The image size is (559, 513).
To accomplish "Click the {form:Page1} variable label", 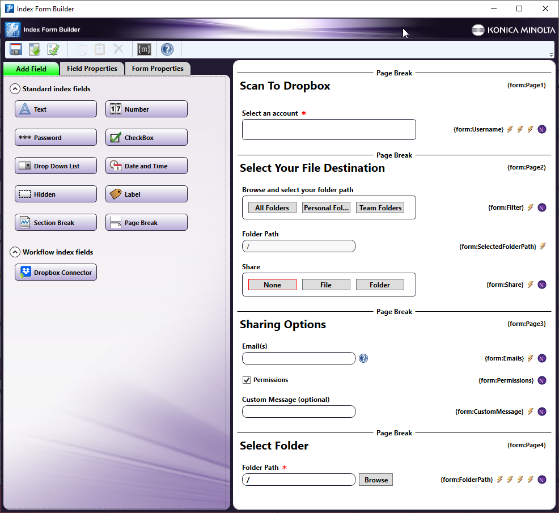I will pyautogui.click(x=527, y=85).
